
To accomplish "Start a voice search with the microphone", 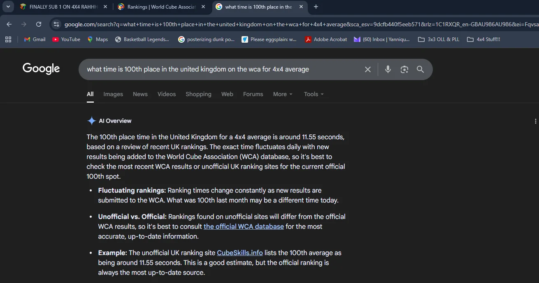I will [388, 69].
